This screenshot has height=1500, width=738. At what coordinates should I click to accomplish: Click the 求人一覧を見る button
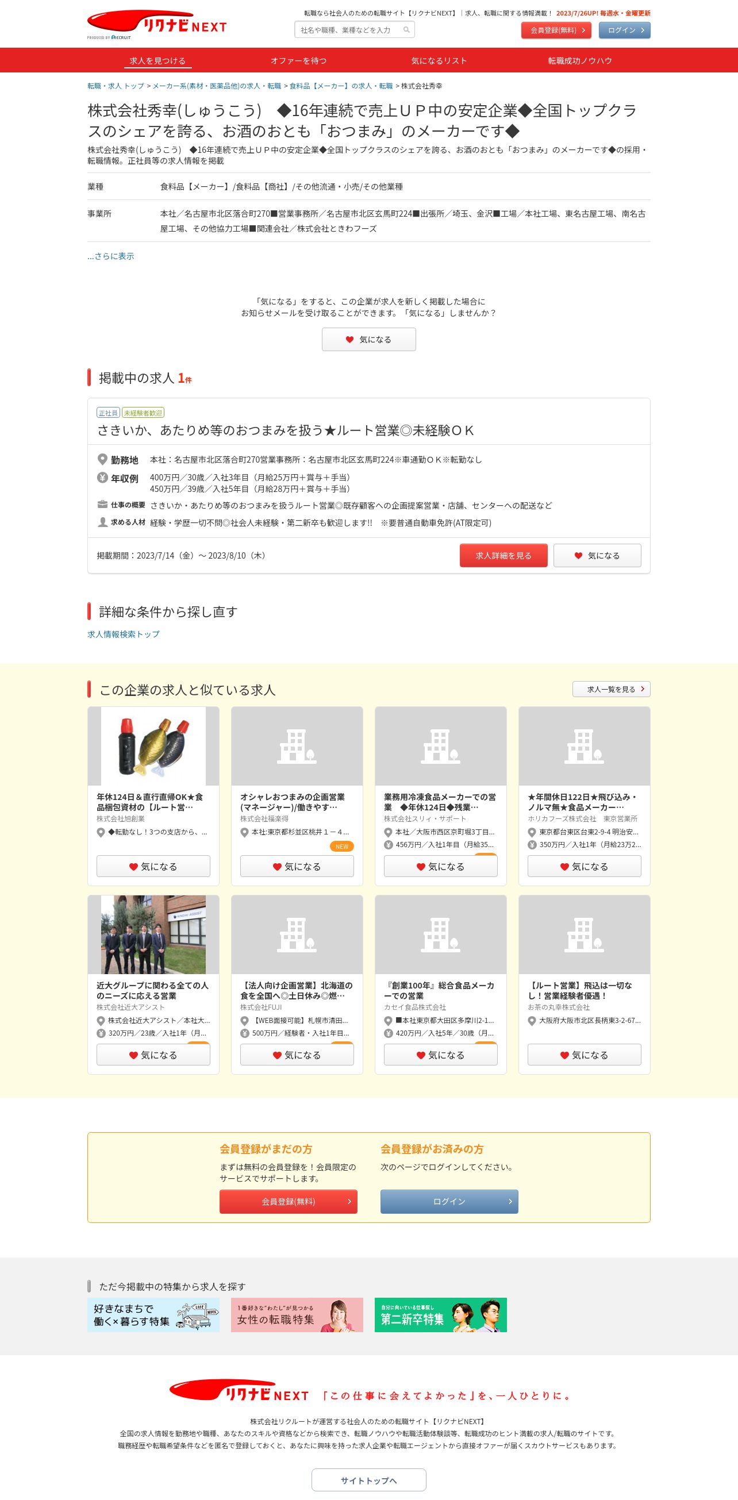tap(611, 689)
